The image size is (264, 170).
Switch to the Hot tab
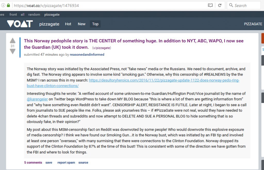click(x=68, y=24)
